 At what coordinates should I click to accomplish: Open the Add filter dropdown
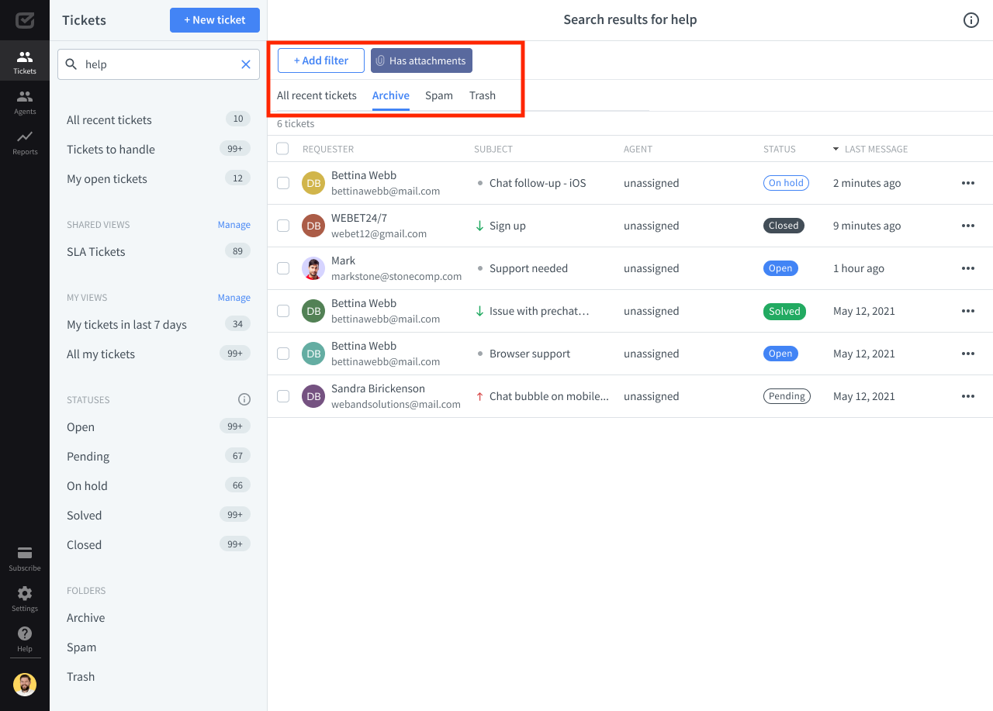(x=320, y=60)
